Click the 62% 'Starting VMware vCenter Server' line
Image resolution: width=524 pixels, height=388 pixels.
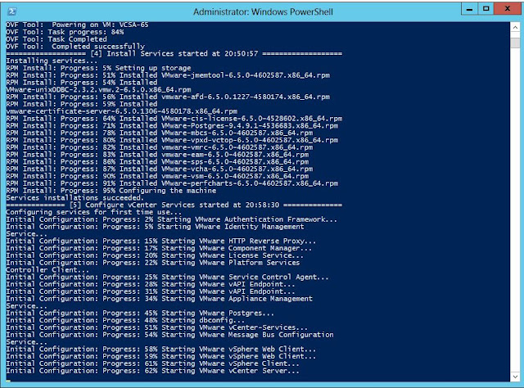(153, 371)
